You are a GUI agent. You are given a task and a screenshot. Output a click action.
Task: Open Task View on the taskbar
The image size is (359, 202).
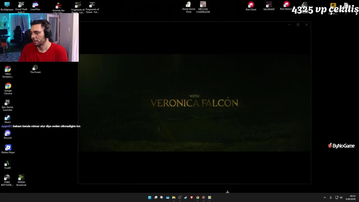pyautogui.click(x=156, y=198)
